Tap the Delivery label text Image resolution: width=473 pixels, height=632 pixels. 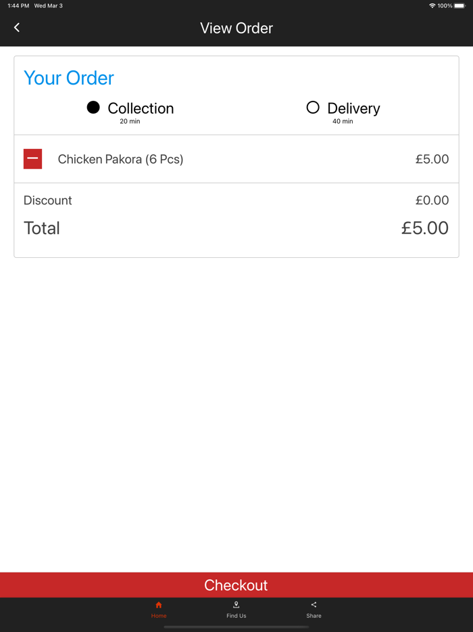point(353,108)
